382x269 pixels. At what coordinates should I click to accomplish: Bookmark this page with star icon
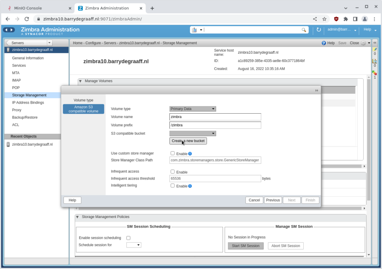pos(324,19)
